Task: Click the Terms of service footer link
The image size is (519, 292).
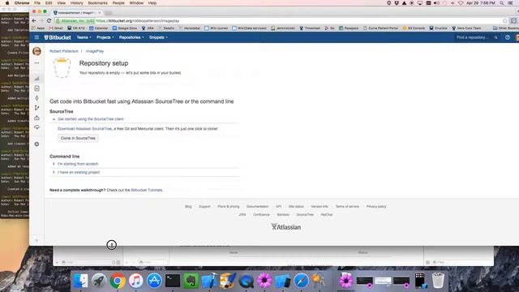Action: click(347, 206)
